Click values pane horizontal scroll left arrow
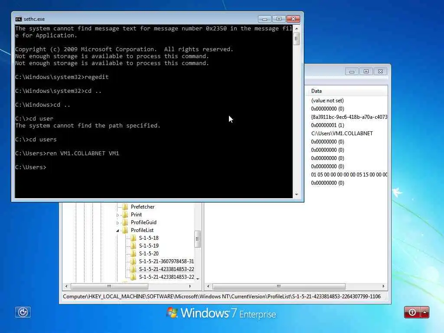 [x=208, y=286]
